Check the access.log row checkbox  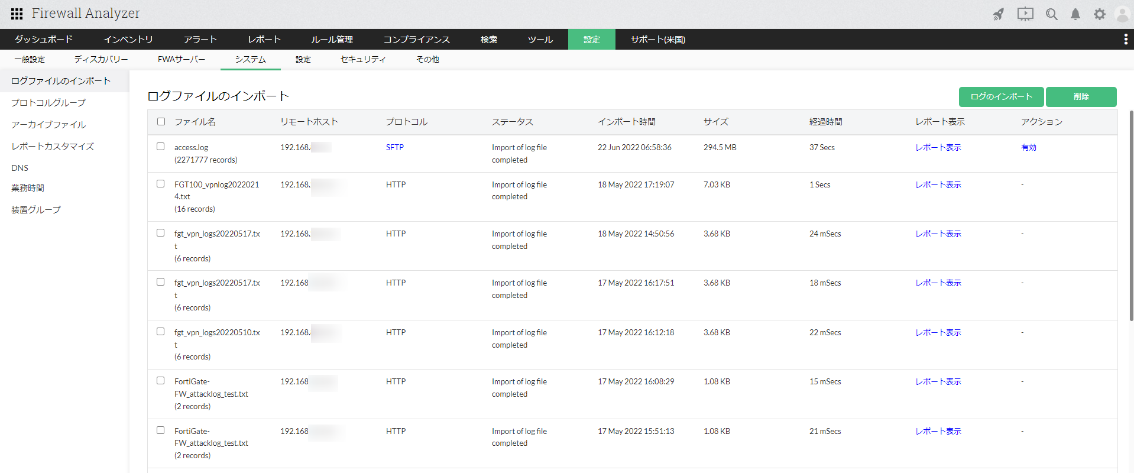(x=161, y=147)
